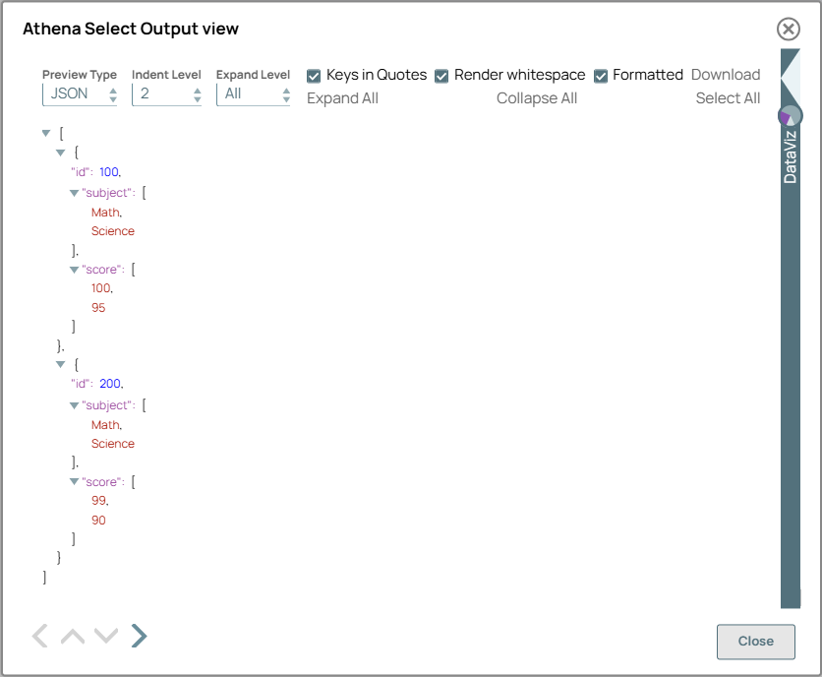Open the DataViz pie chart panel

791,115
